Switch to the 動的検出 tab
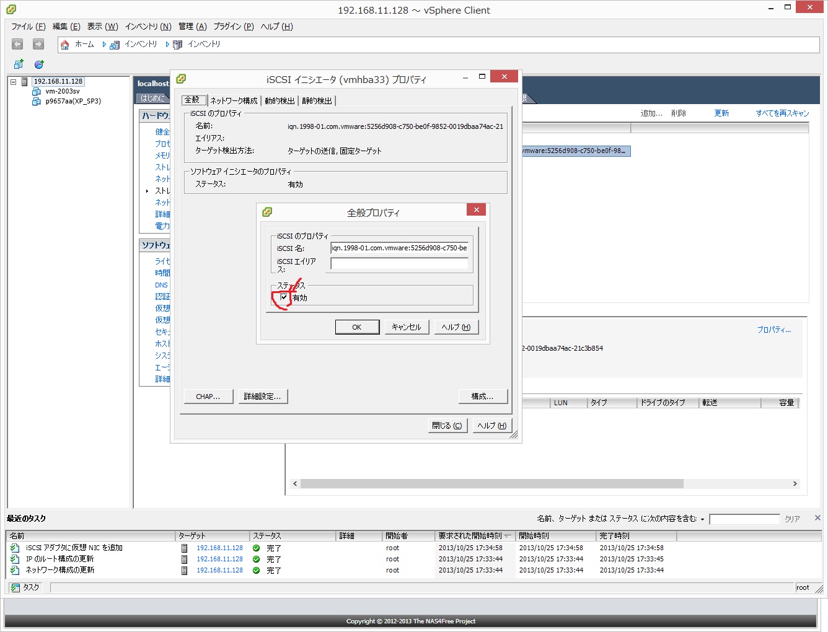The image size is (828, 632). click(280, 101)
